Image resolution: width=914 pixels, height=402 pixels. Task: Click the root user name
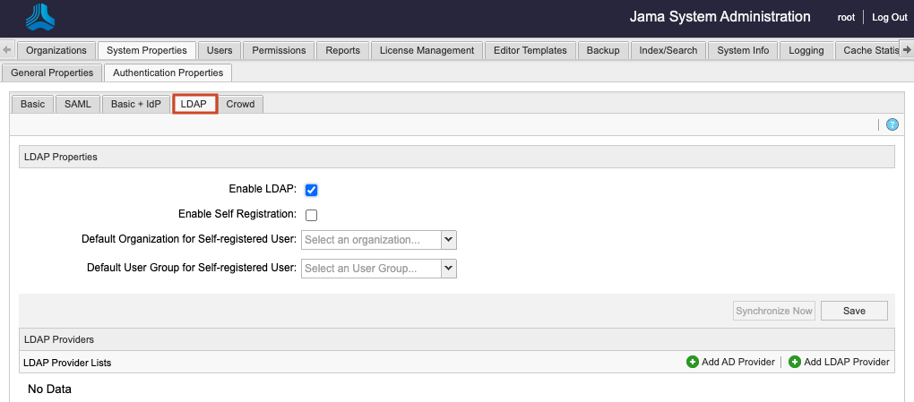(x=846, y=18)
